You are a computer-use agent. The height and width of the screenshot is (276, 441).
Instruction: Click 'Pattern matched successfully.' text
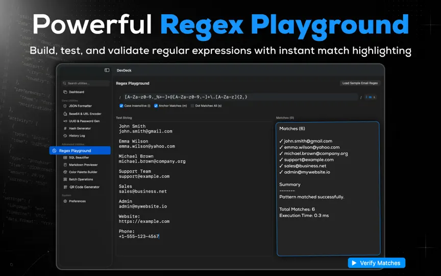(312, 197)
